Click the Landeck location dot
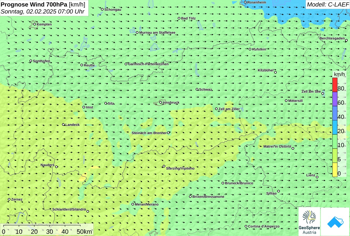The height and width of the screenshot is (236, 350). (x=63, y=125)
